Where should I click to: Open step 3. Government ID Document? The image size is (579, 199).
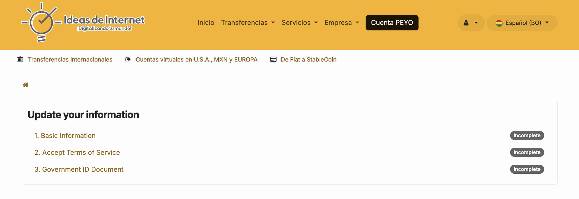point(79,169)
